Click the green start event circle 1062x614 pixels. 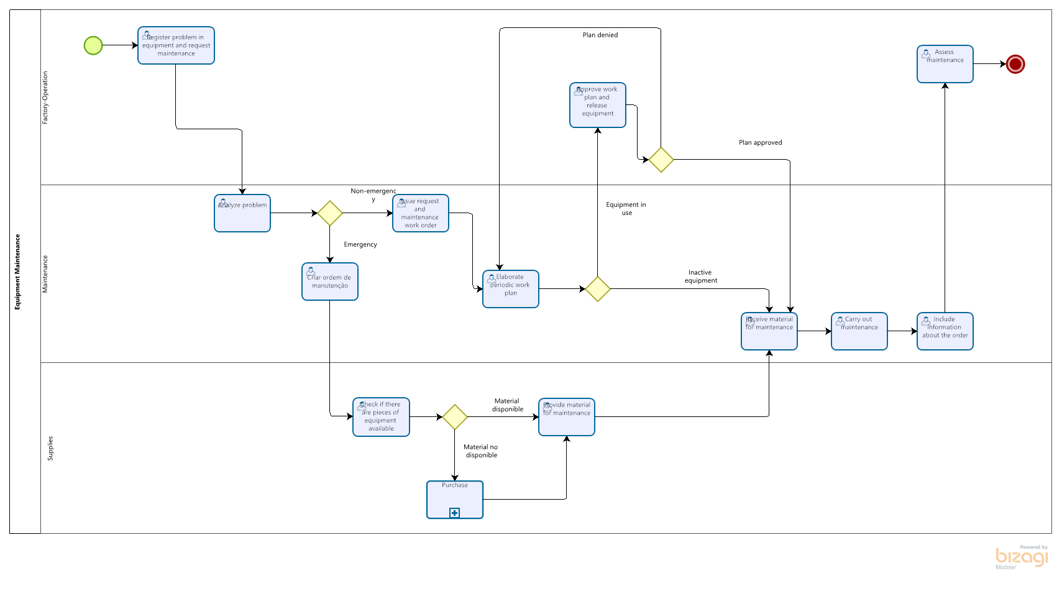click(93, 45)
